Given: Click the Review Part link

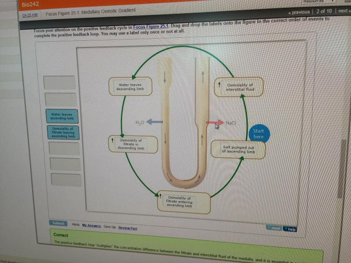Looking at the screenshot, I should [128, 228].
